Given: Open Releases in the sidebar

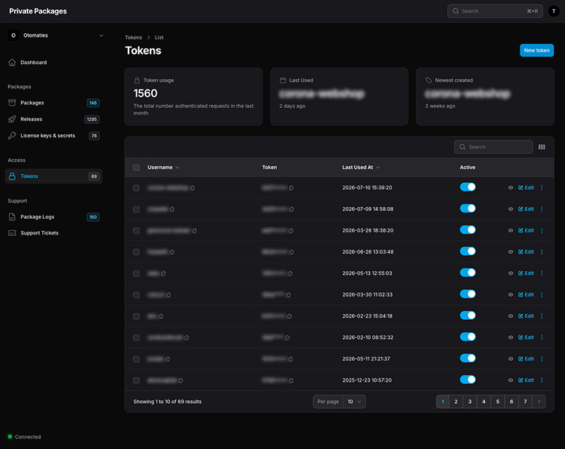Looking at the screenshot, I should tap(54, 119).
